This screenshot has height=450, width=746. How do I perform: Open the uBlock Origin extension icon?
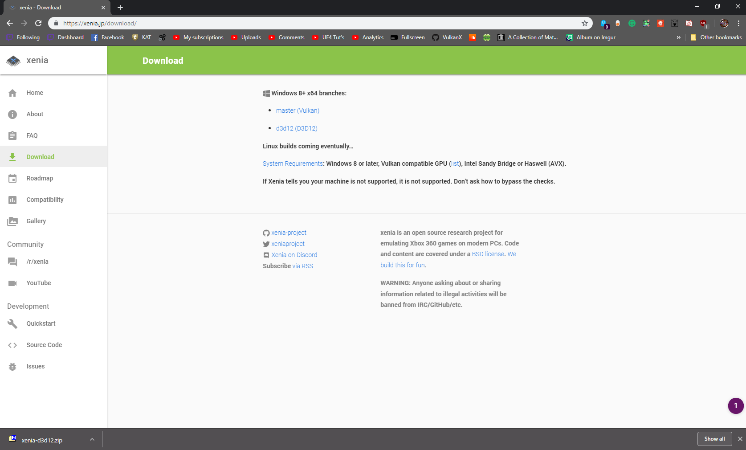[703, 23]
